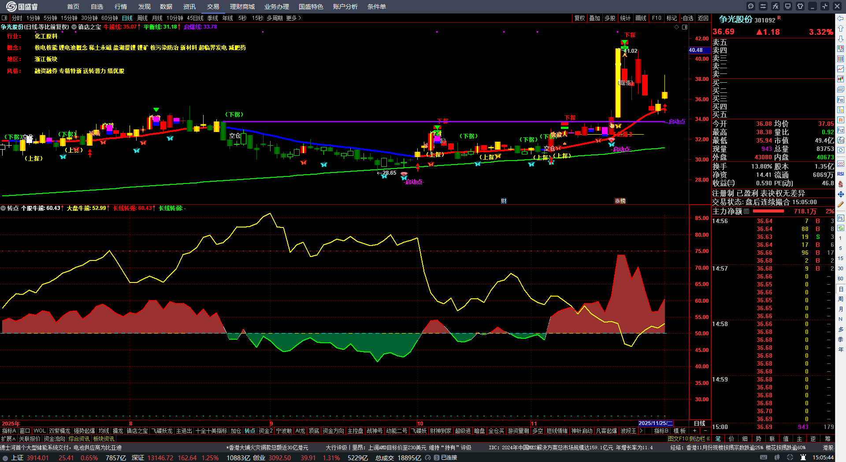Image resolution: width=846 pixels, height=462 pixels.
Task: Open the 多周期 multi-period selector
Action: [275, 18]
